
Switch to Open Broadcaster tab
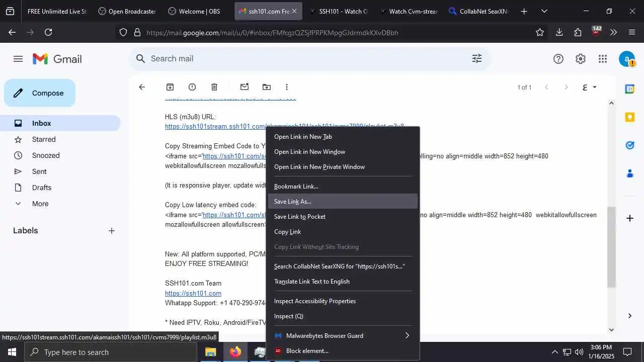pos(128,11)
